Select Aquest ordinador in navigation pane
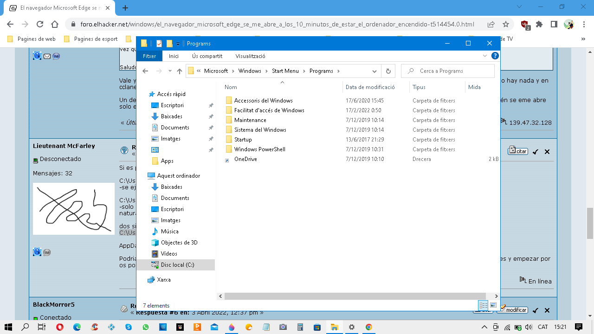The height and width of the screenshot is (334, 594). [x=178, y=176]
